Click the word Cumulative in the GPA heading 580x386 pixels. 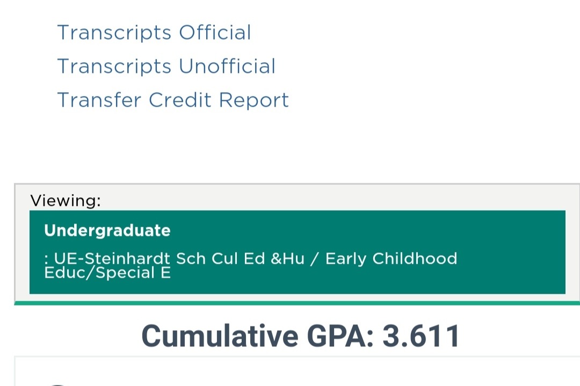[x=219, y=336]
